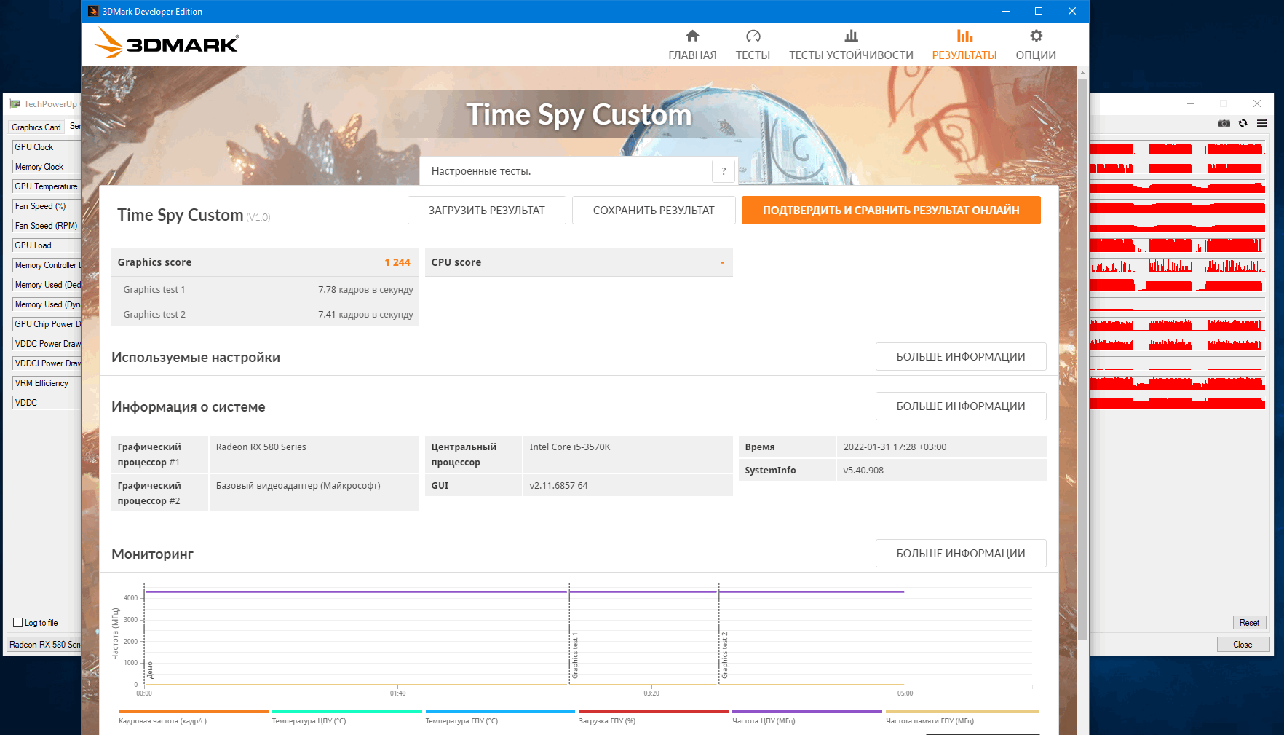The height and width of the screenshot is (735, 1284).
Task: Click the Демо timeline marker
Action: click(x=150, y=670)
